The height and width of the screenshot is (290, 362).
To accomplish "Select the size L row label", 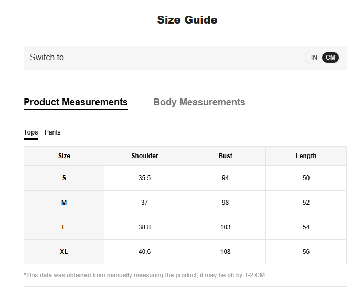I will pos(64,227).
